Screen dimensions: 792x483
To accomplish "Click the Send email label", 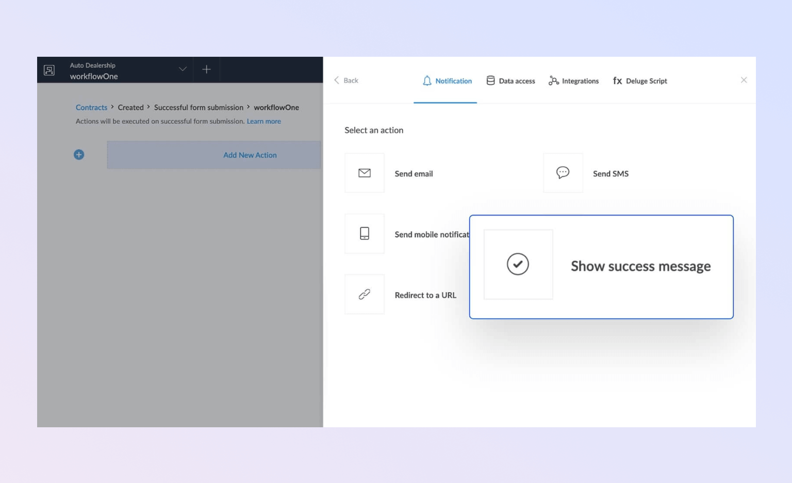I will click(414, 174).
